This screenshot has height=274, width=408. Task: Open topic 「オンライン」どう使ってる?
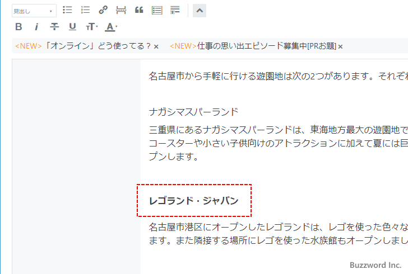83,46
